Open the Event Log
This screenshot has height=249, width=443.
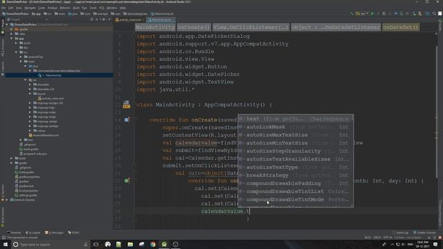click(400, 232)
